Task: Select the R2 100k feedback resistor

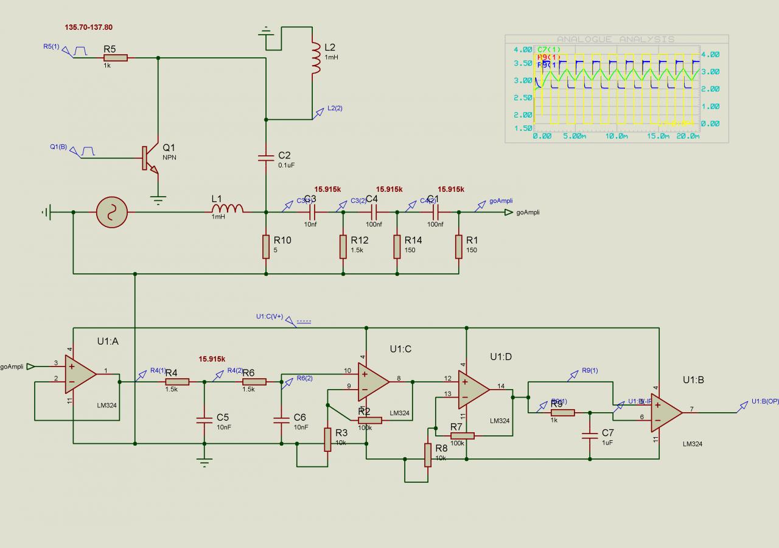Action: (370, 420)
